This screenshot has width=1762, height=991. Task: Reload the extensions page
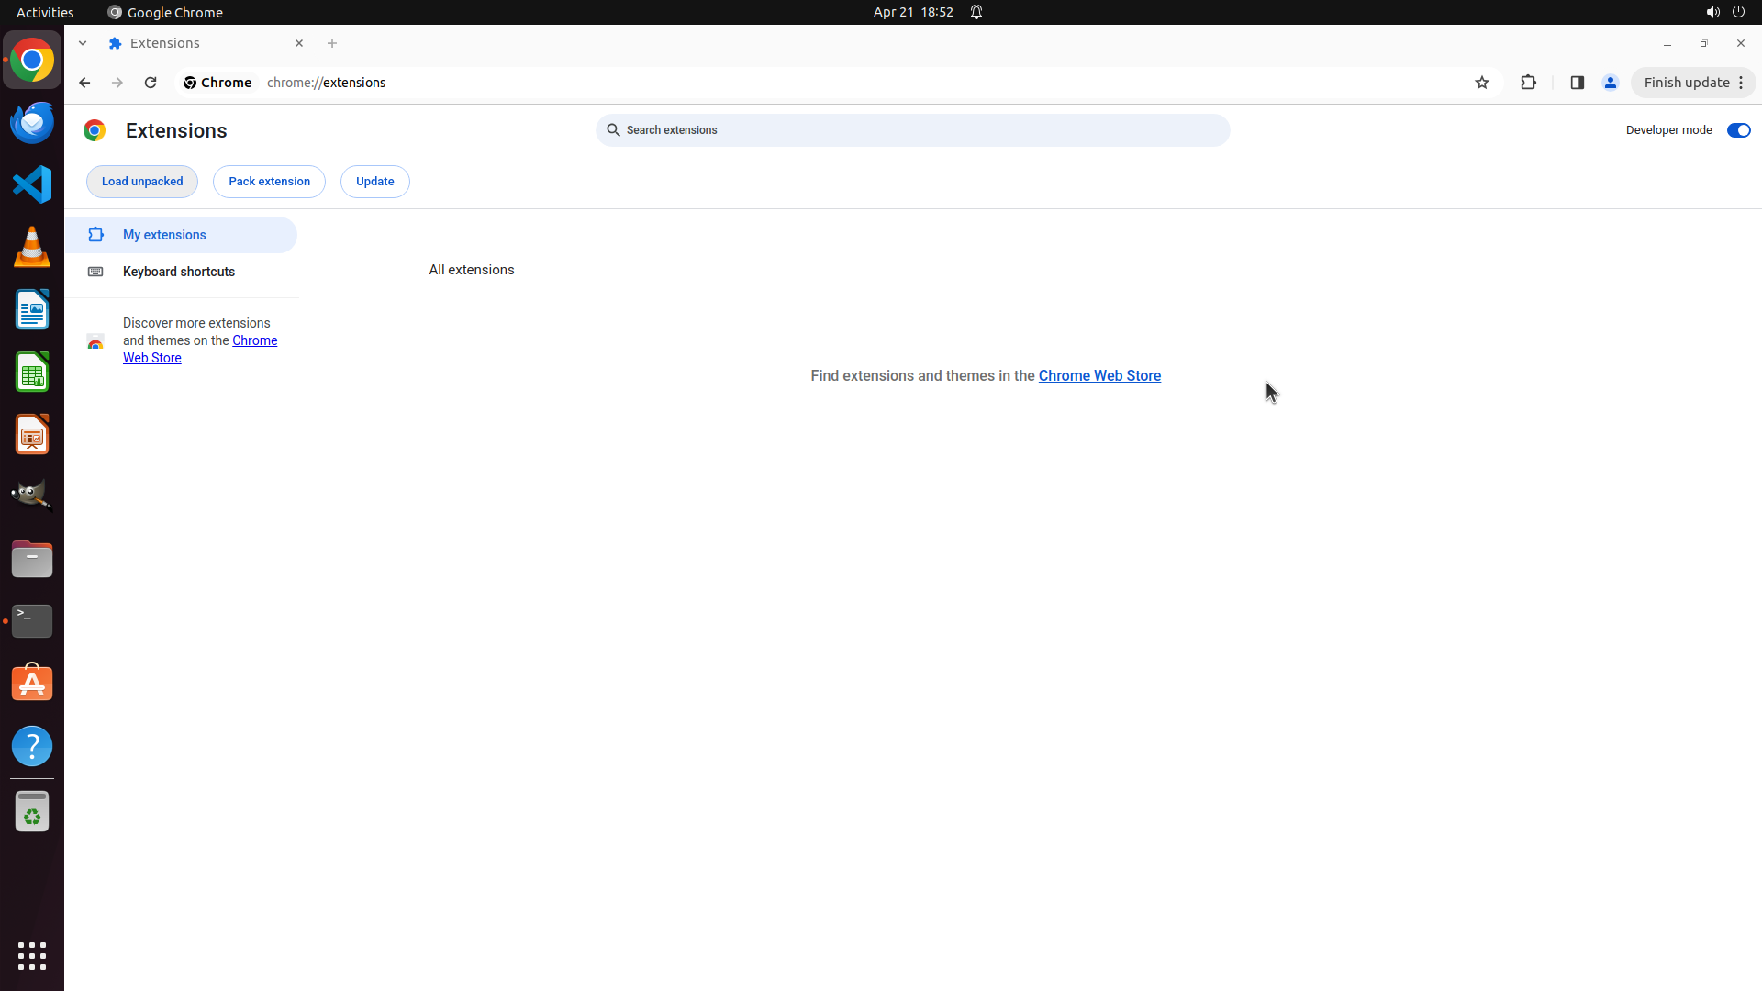pyautogui.click(x=151, y=83)
